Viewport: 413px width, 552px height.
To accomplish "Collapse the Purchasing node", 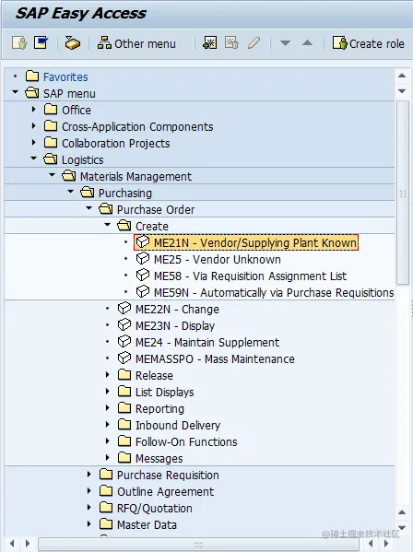I will click(70, 192).
